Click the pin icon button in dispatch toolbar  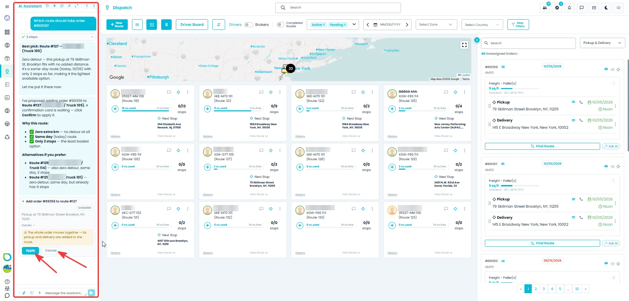166,25
